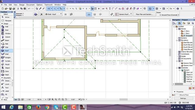
Task: Pick the Shell tool
Action: click(5, 54)
